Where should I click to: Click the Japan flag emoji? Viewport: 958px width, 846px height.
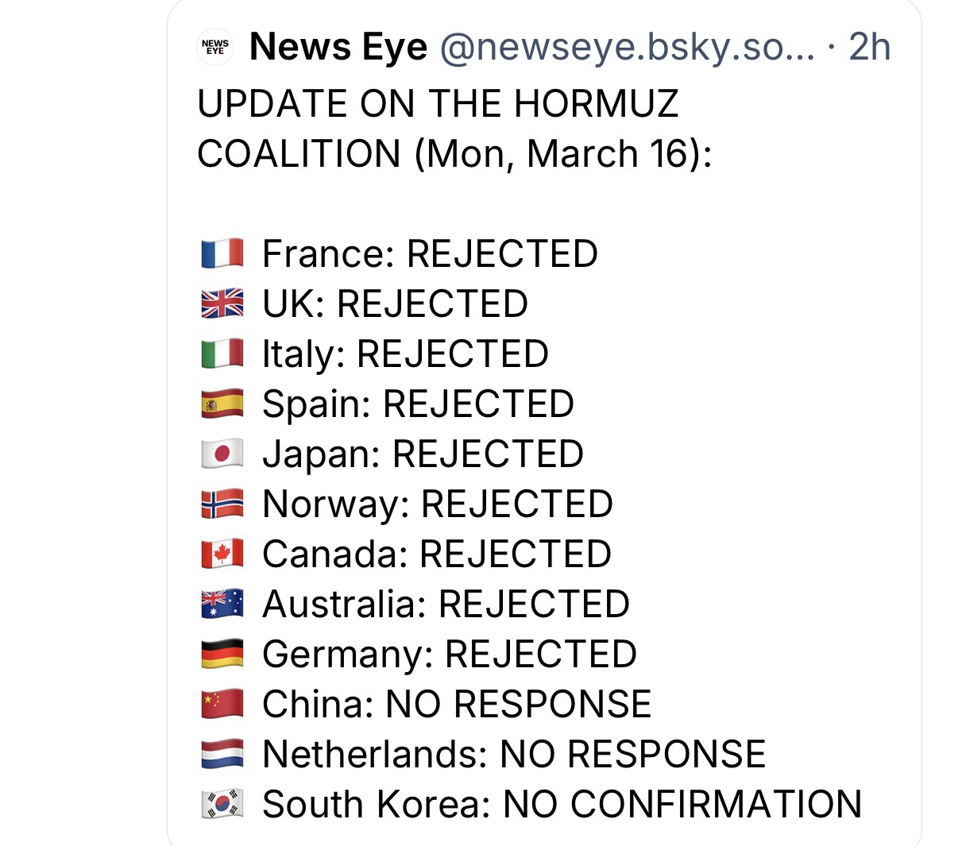(222, 454)
